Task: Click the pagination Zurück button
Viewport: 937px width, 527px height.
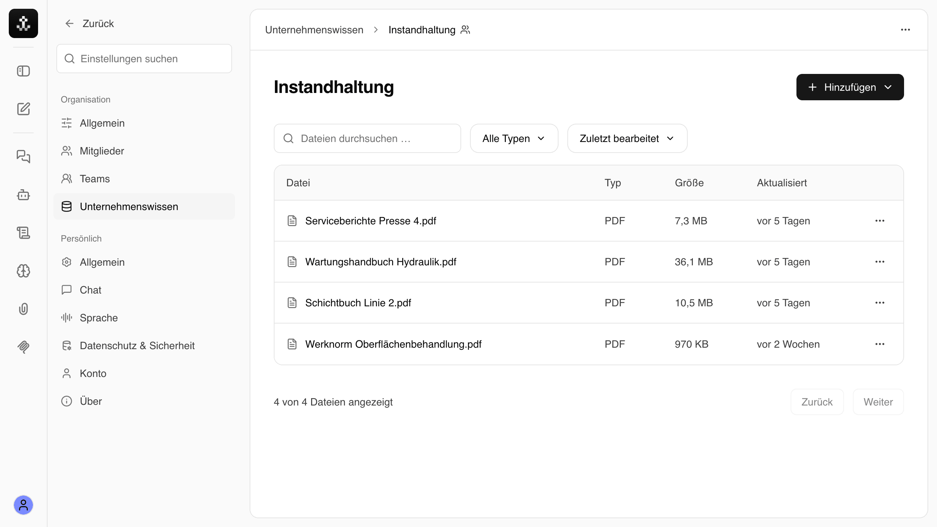Action: coord(817,402)
